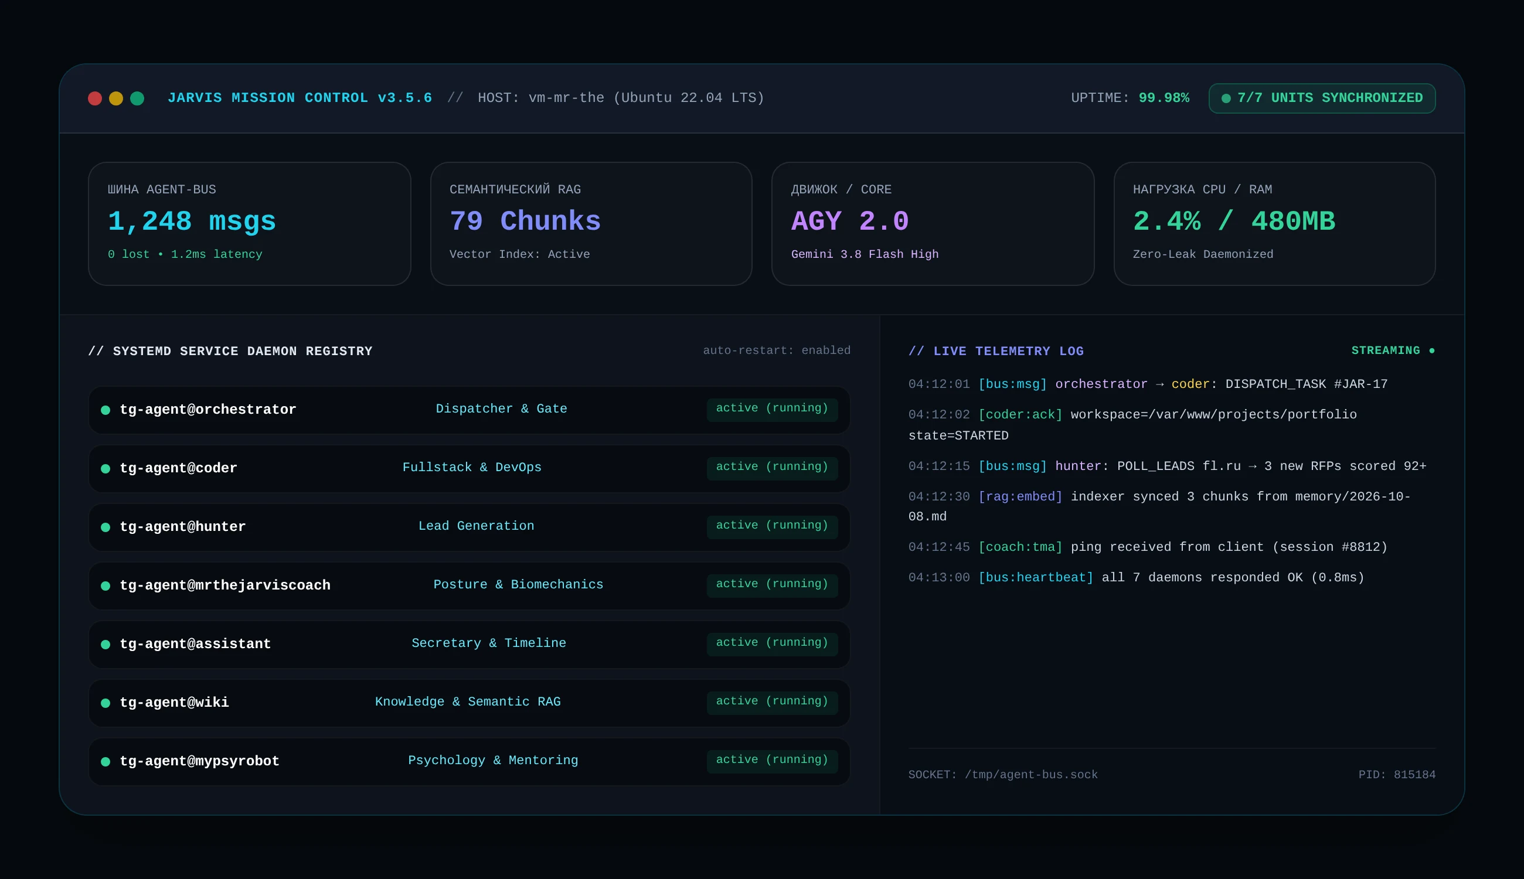1524x879 pixels.
Task: Click the green dot next to STREAMING
Action: pyautogui.click(x=1431, y=351)
